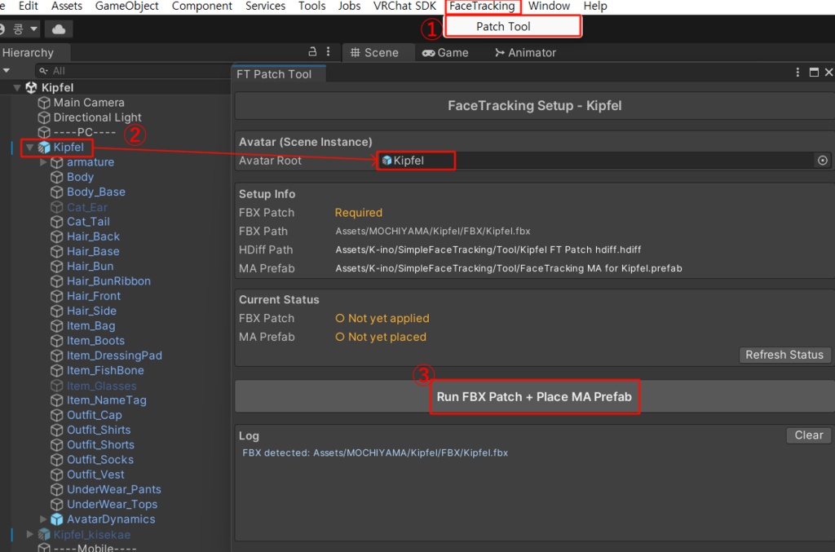The width and height of the screenshot is (835, 552).
Task: Toggle the Hierarchy panel lock icon
Action: (x=311, y=52)
